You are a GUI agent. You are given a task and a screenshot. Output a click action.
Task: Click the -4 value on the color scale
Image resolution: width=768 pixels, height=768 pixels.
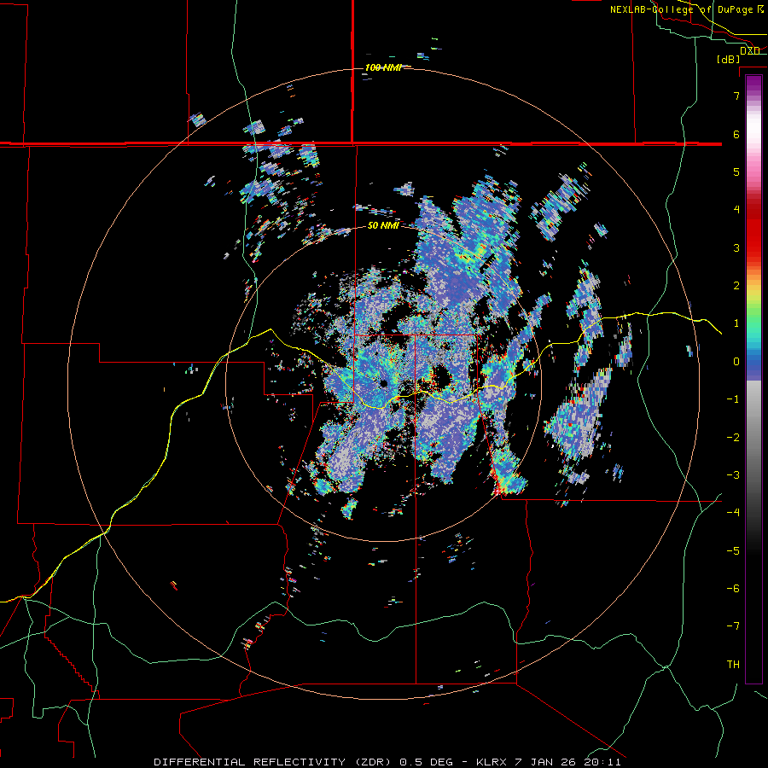tap(733, 513)
